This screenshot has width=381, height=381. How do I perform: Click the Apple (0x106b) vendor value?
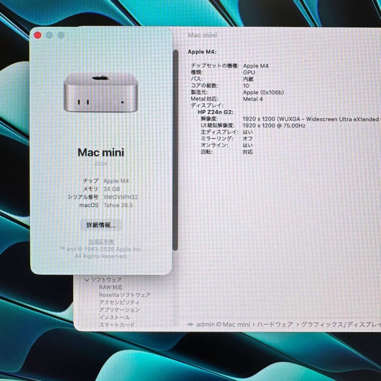click(x=264, y=92)
